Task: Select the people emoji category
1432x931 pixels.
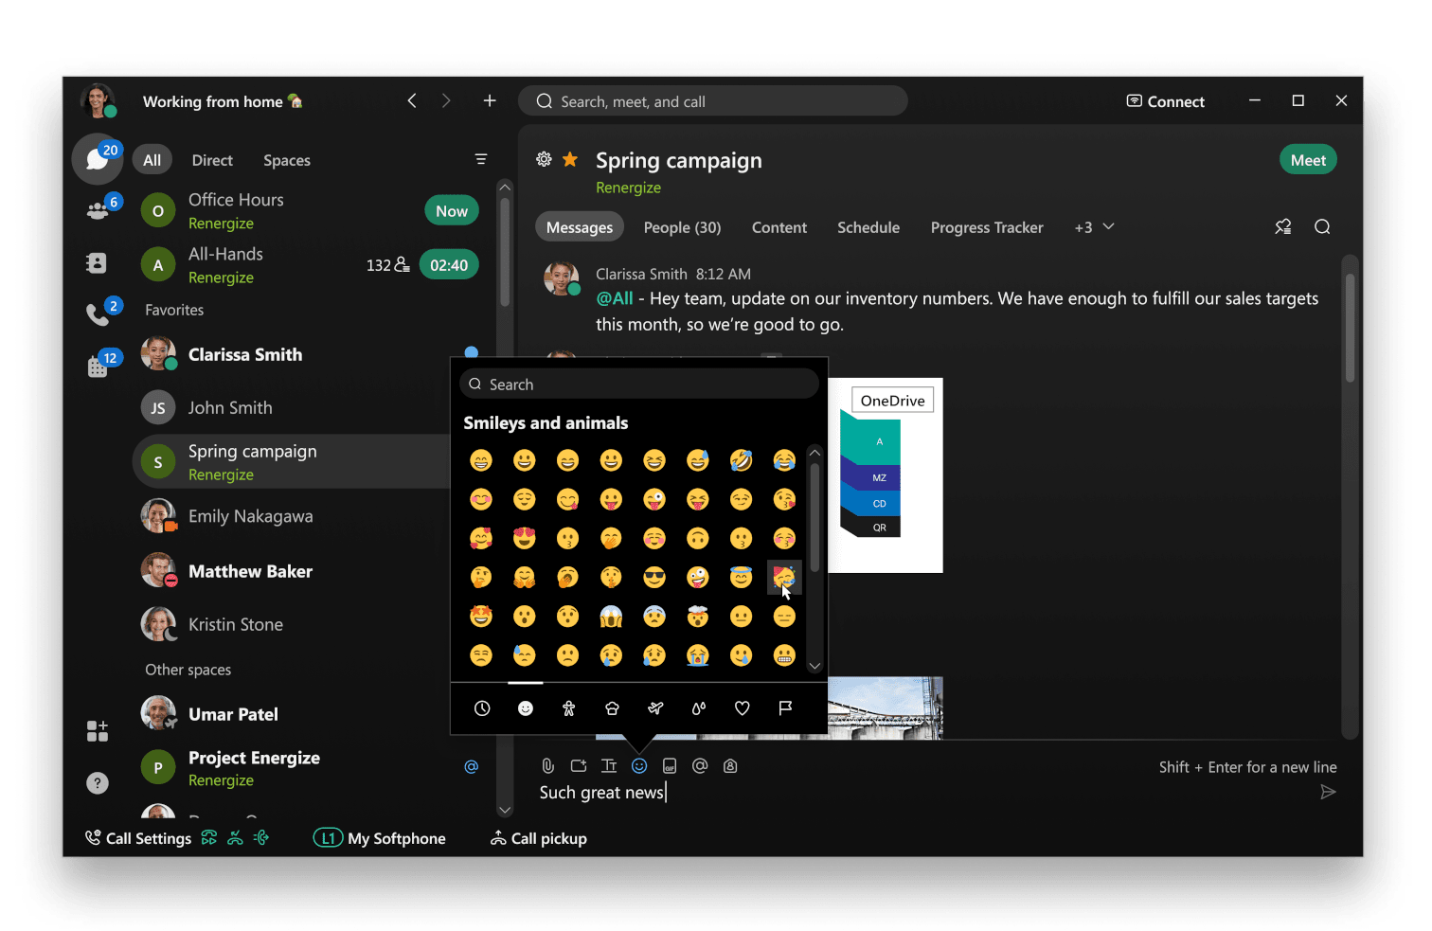Action: (x=568, y=707)
